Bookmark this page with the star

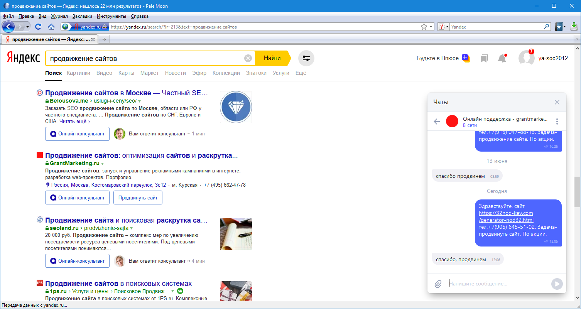[424, 27]
